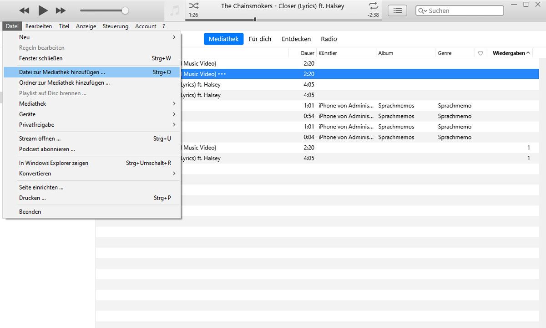This screenshot has height=328, width=546.
Task: Expand the Geräte submenu
Action: point(174,114)
